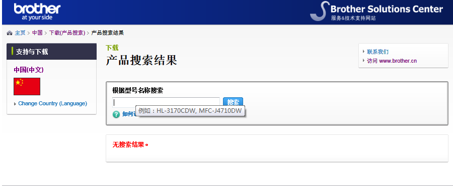Screen dimensions: 453x186
Task: Visit the www.brother.cn link
Action: (392, 61)
